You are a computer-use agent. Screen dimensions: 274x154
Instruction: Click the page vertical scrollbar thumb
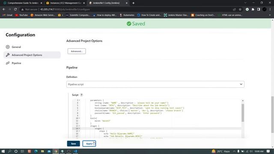click(x=272, y=114)
